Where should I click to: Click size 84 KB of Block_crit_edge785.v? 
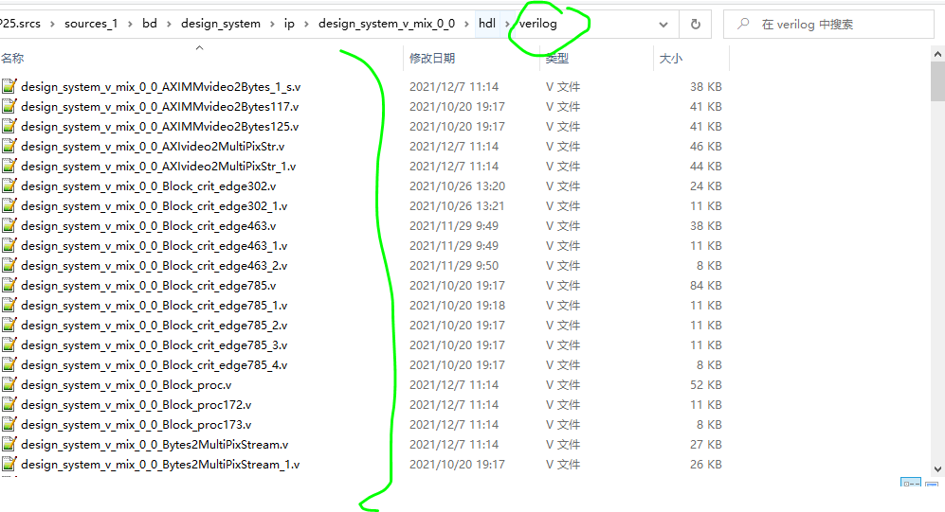(x=706, y=285)
